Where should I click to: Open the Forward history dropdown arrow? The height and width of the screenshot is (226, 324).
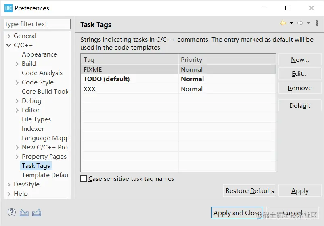coord(308,23)
